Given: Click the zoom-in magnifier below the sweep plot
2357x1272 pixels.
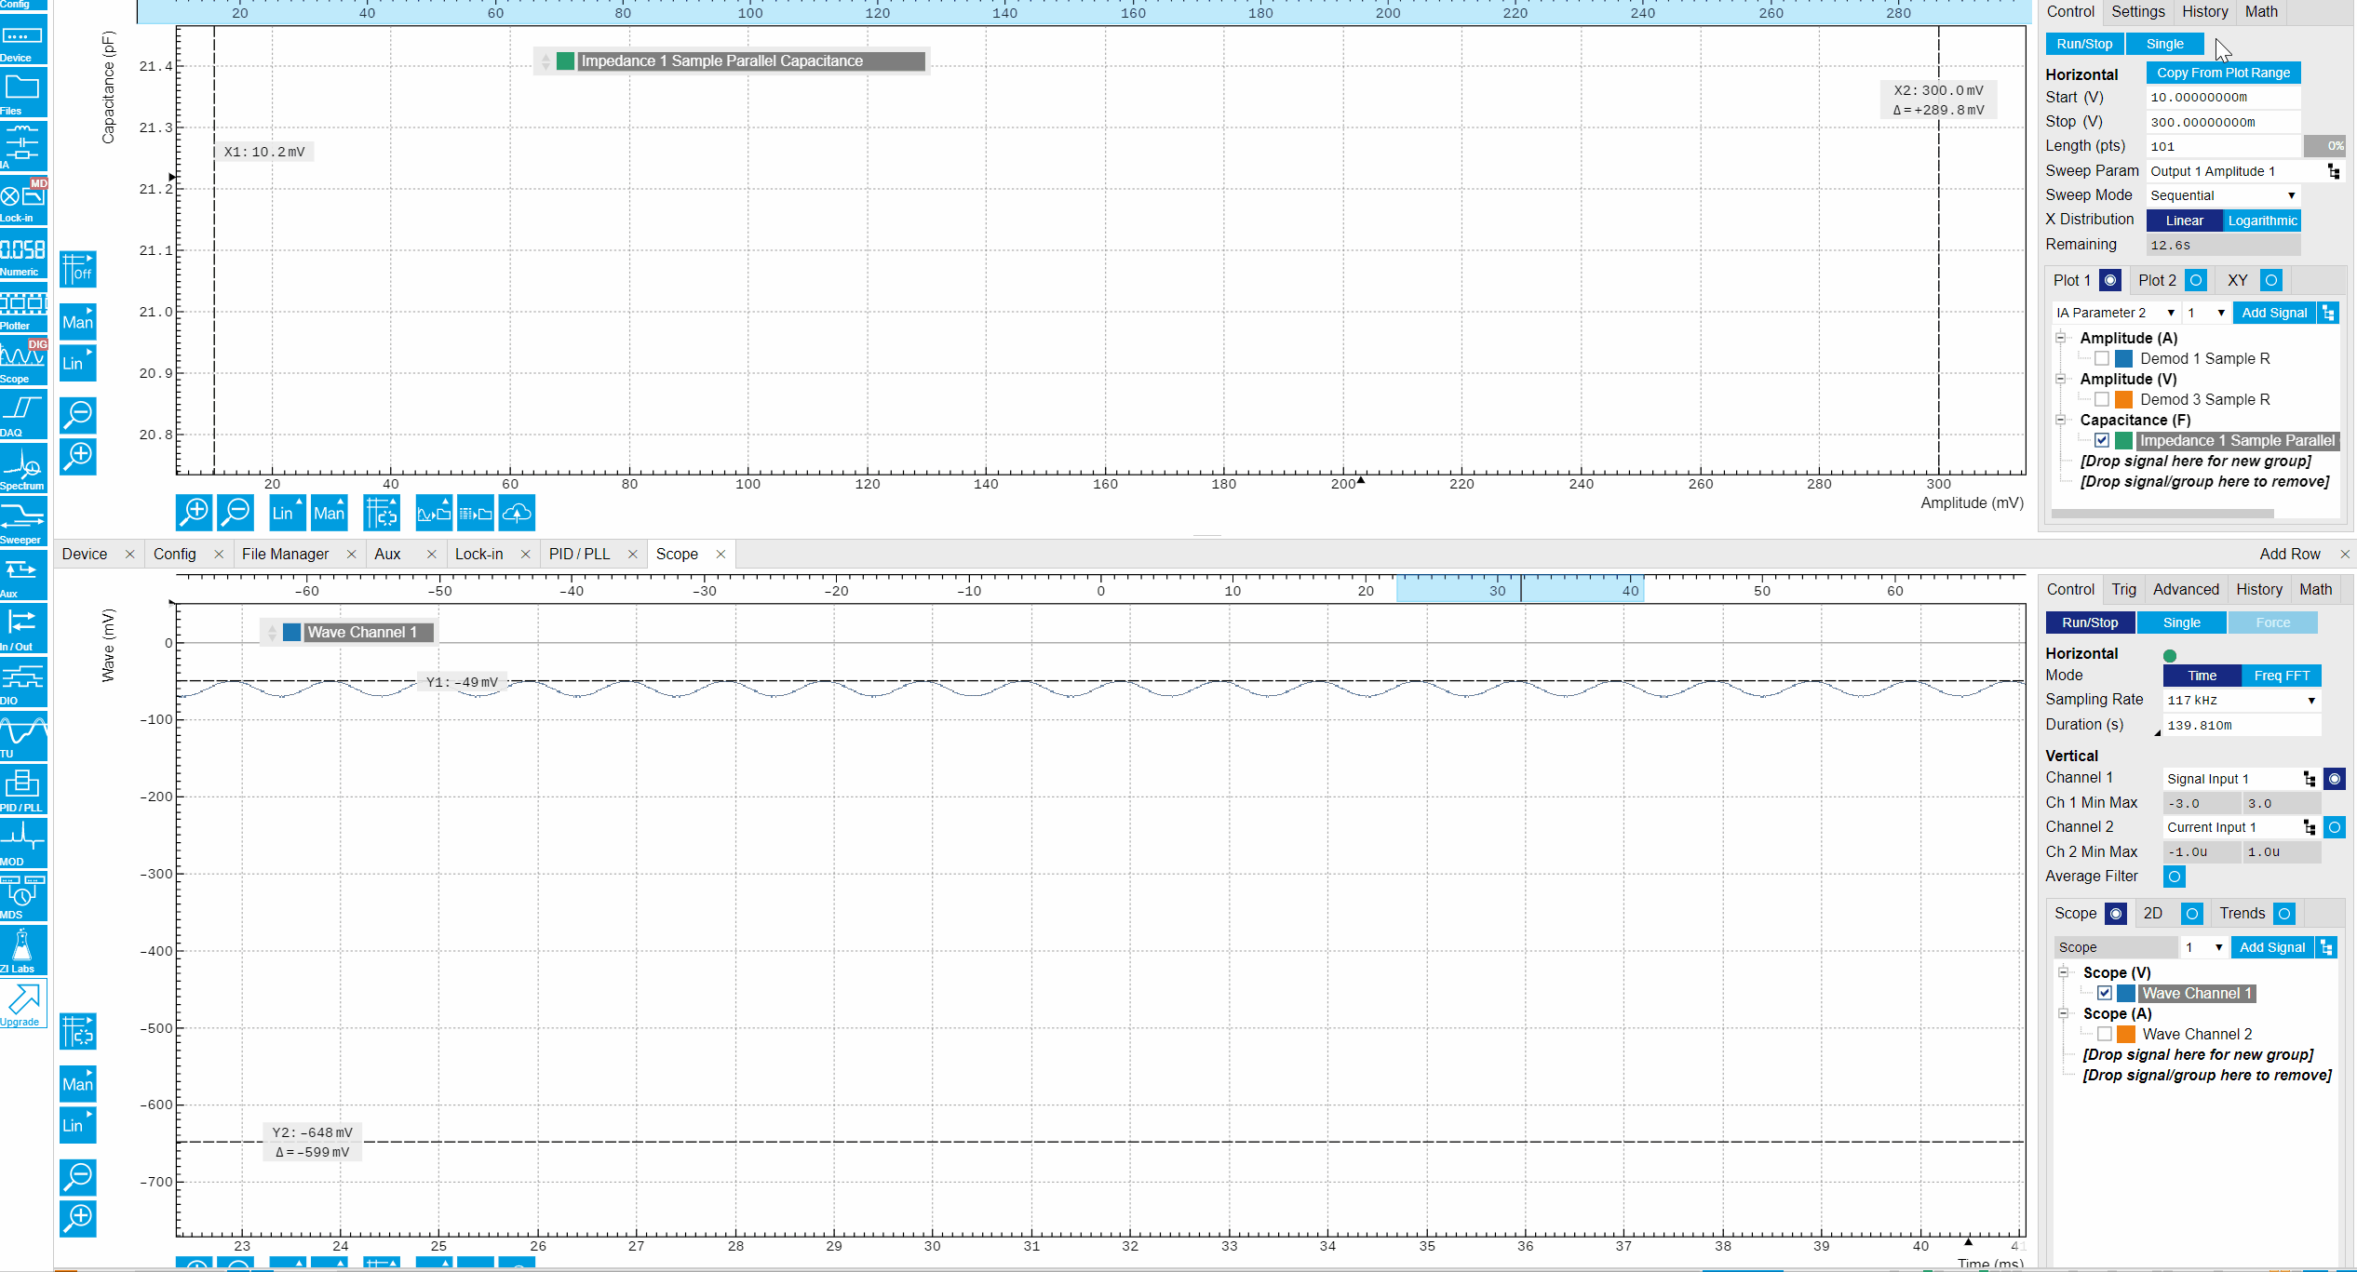Looking at the screenshot, I should (195, 512).
